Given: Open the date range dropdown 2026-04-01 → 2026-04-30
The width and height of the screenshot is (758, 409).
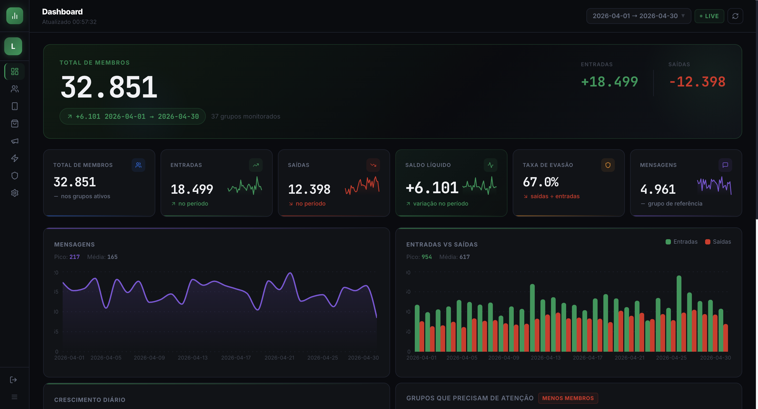Looking at the screenshot, I should 639,16.
